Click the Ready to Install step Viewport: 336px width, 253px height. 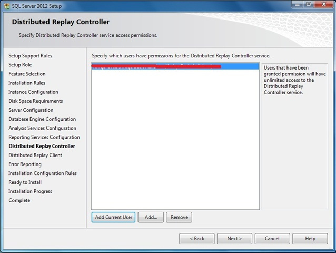25,182
